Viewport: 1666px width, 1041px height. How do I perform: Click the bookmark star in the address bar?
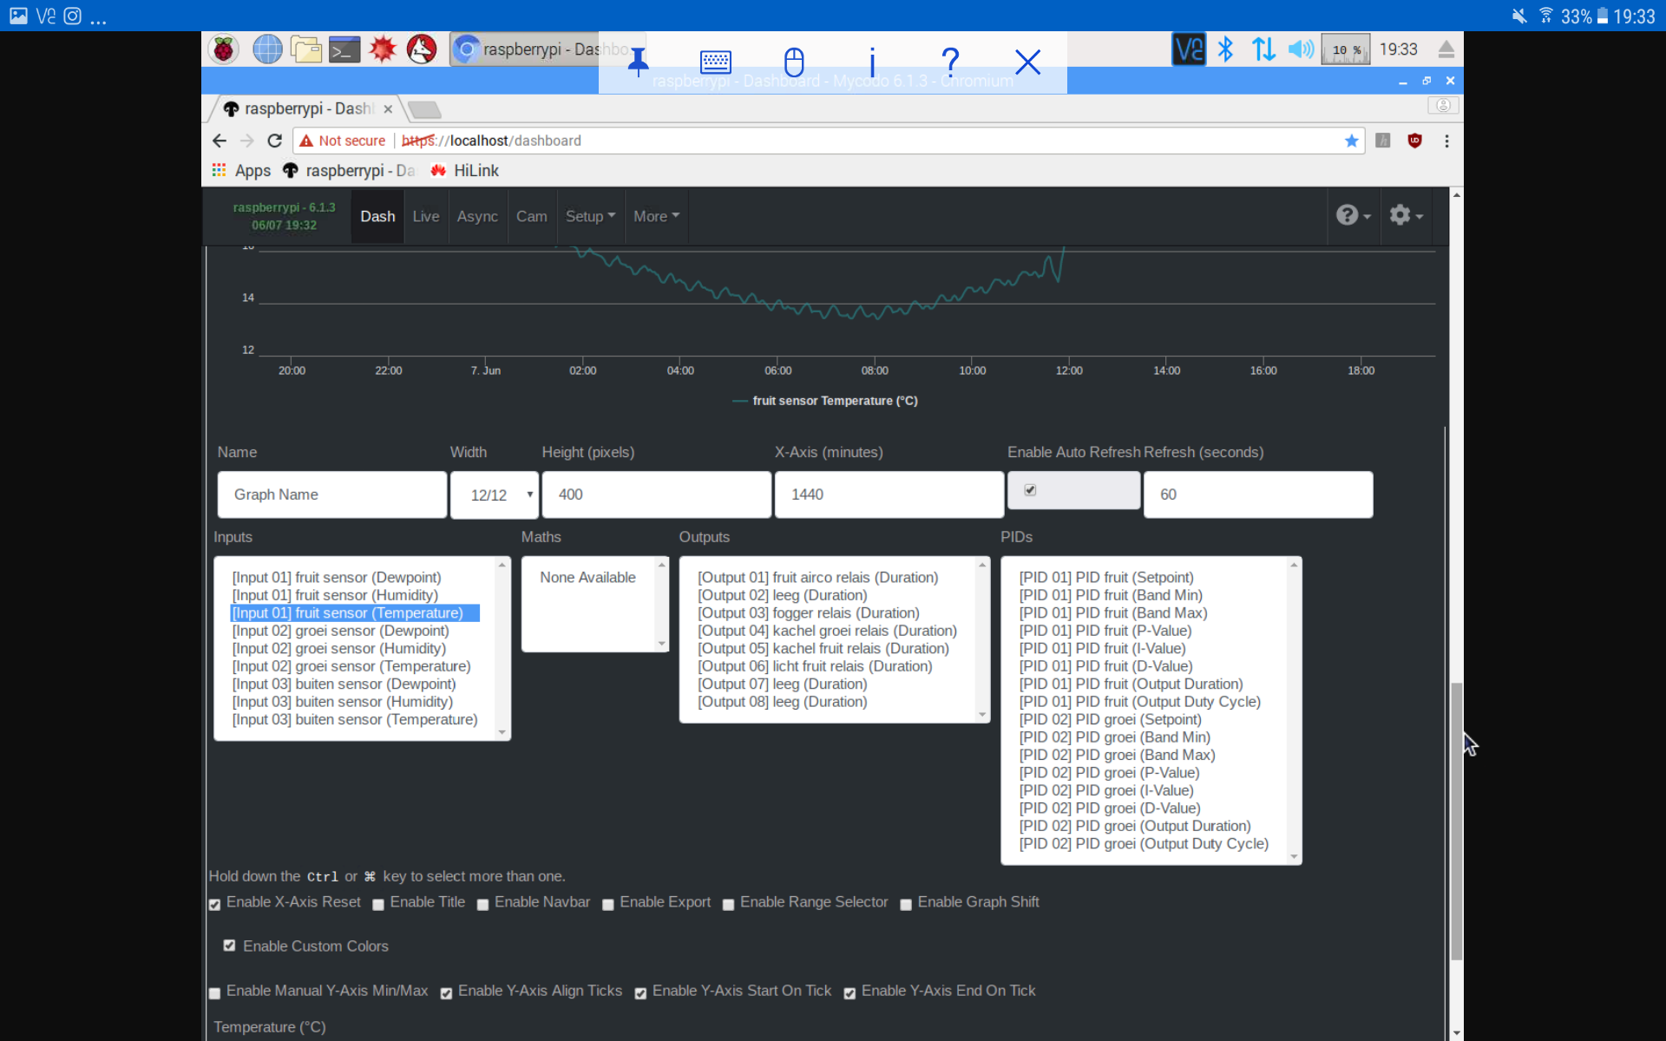pyautogui.click(x=1352, y=141)
